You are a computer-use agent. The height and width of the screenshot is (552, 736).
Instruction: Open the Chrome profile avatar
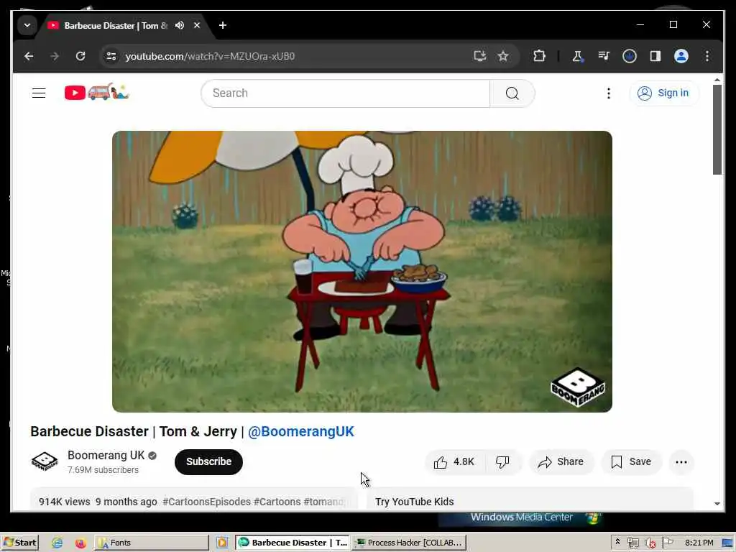click(681, 56)
